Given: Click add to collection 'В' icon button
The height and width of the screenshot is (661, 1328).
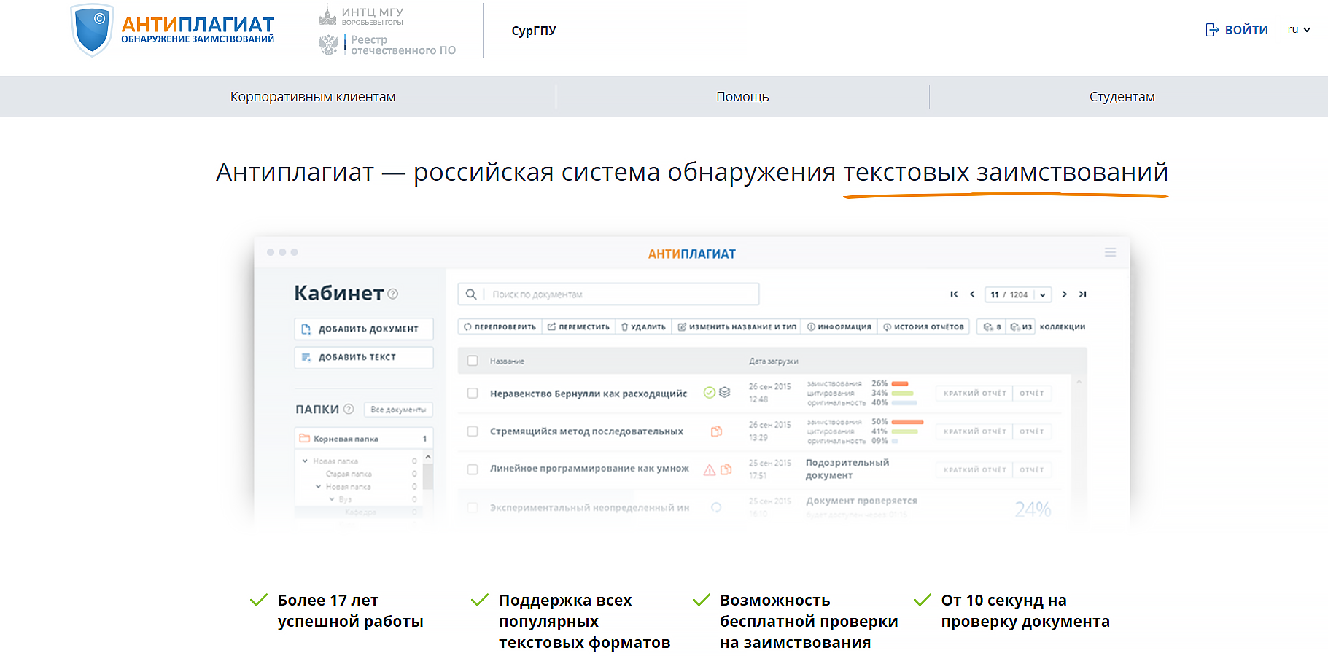Looking at the screenshot, I should pos(993,327).
